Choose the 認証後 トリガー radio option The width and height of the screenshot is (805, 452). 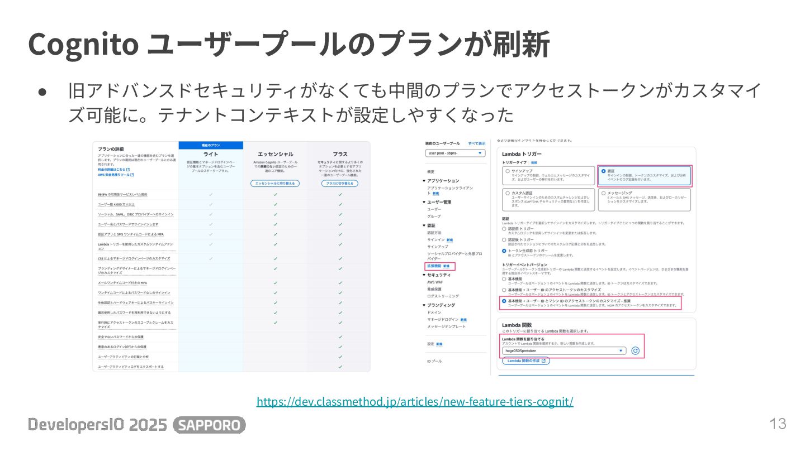pyautogui.click(x=504, y=239)
